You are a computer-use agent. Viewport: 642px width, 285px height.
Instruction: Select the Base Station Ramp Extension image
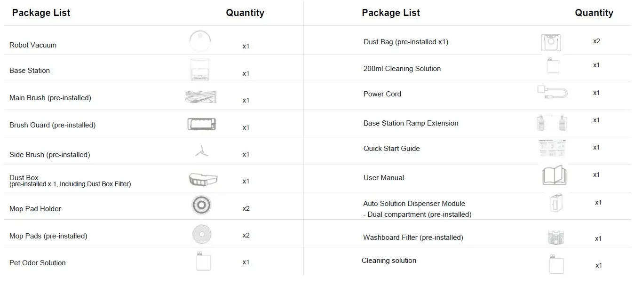click(551, 123)
